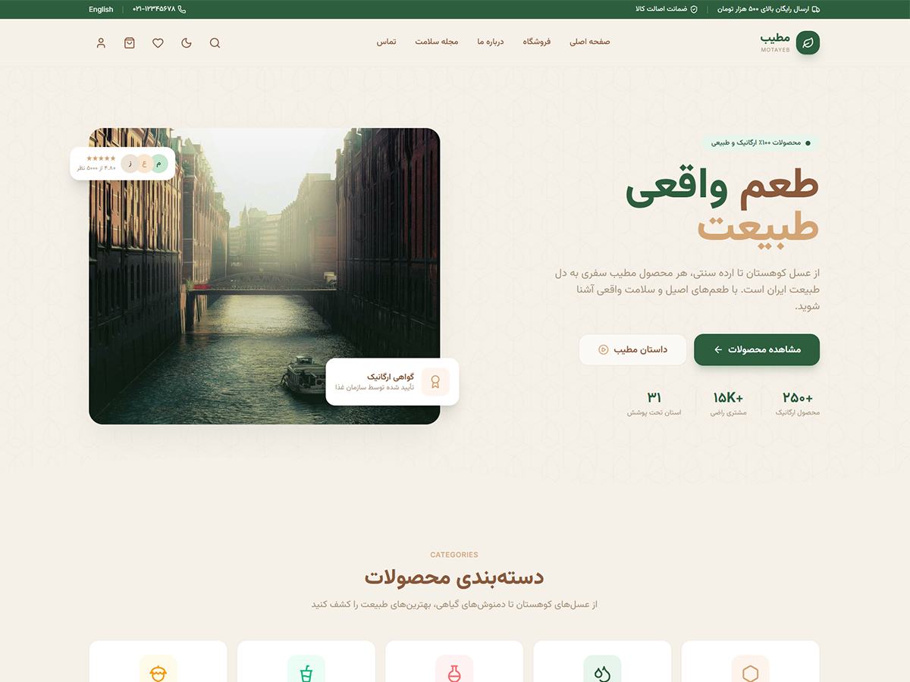The image size is (910, 682).
Task: Select the oil droplets category icon
Action: point(602,673)
